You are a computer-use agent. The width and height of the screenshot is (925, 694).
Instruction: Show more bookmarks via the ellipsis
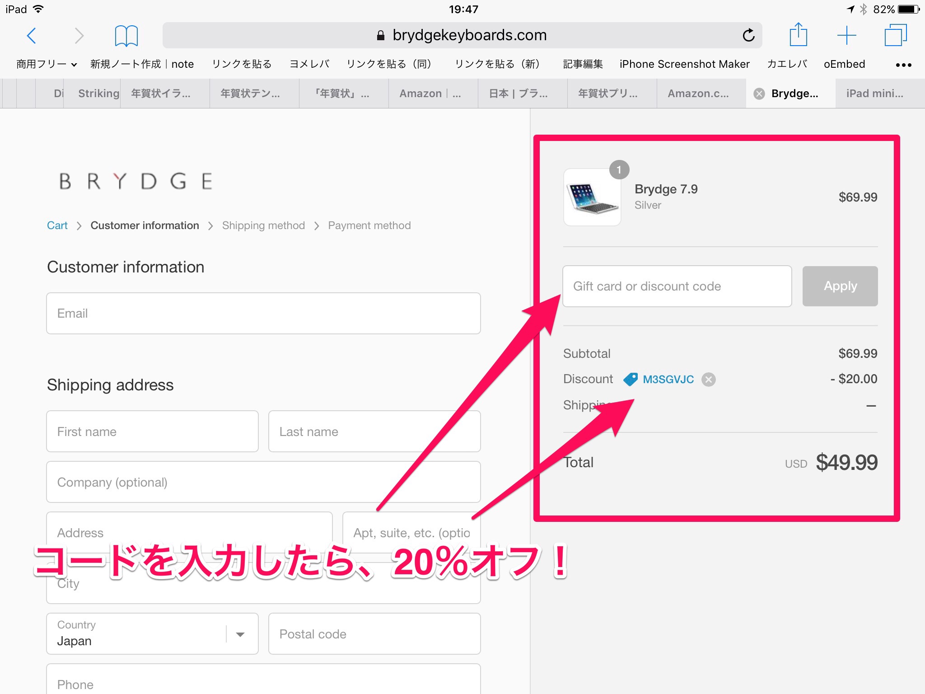(x=903, y=65)
